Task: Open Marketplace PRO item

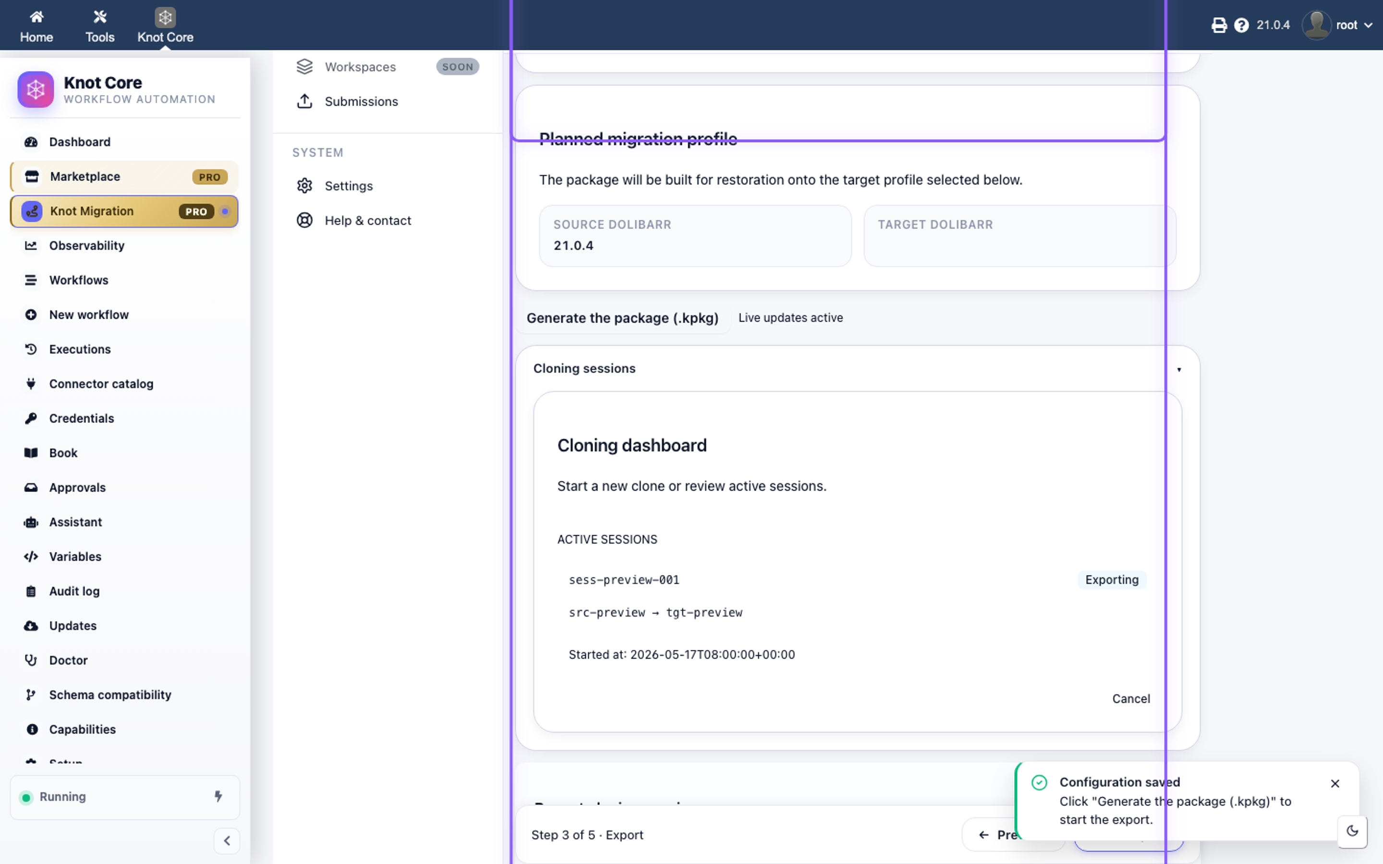Action: 124,177
